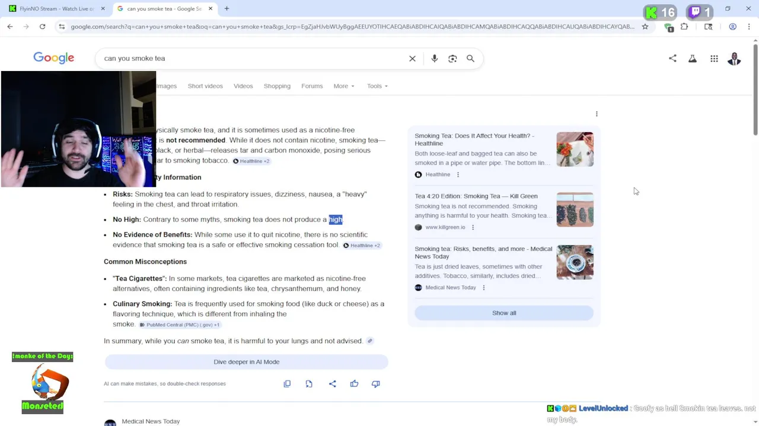Screen dimensions: 759x426
Task: Open Smoking Tea Healthline article link
Action: pyautogui.click(x=474, y=140)
